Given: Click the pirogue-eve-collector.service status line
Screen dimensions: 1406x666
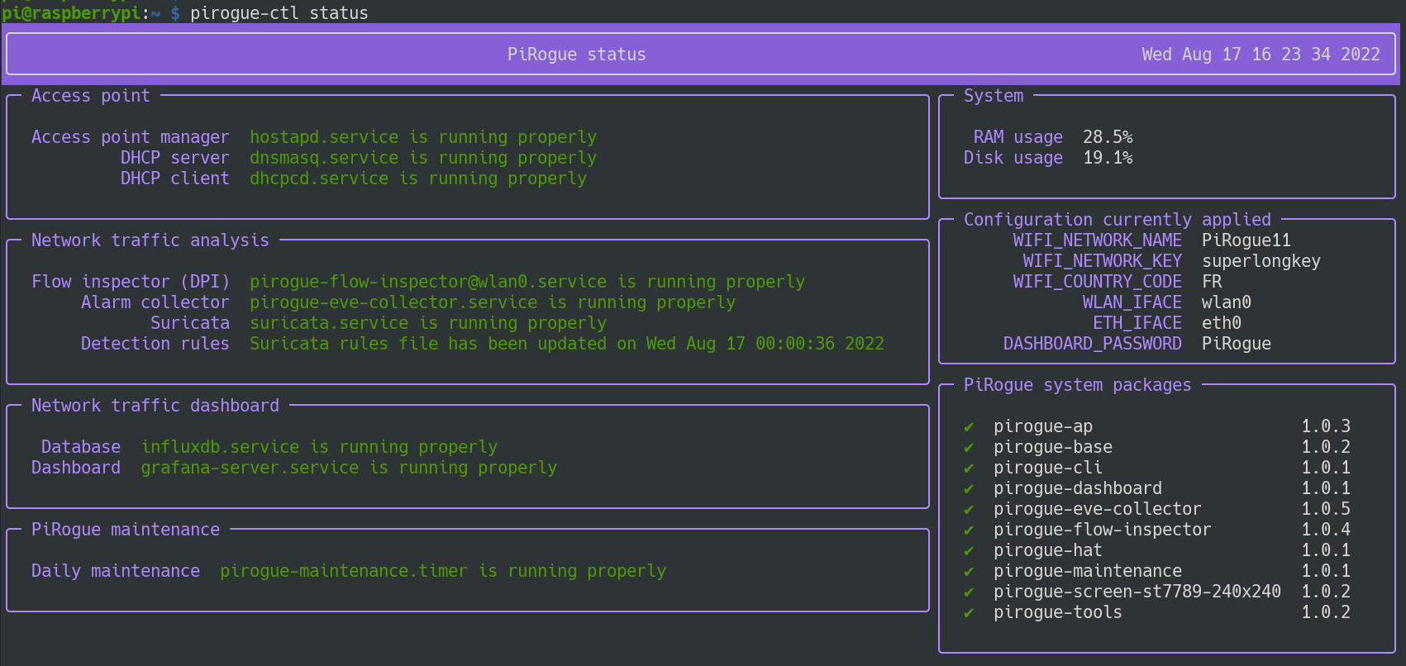Looking at the screenshot, I should click(493, 302).
